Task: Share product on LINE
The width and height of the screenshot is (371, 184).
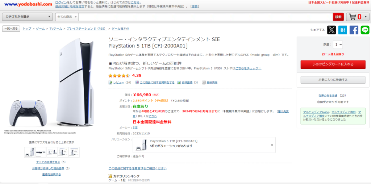Action: pyautogui.click(x=365, y=30)
